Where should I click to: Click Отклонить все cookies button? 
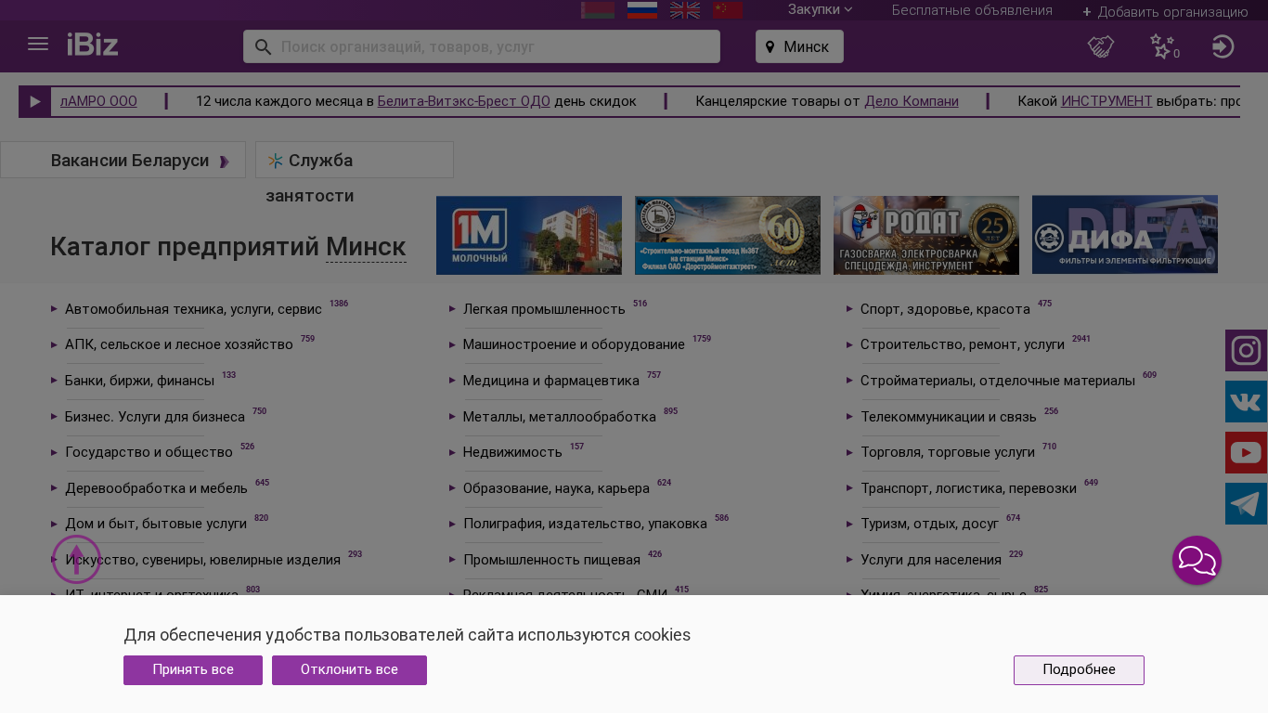click(349, 670)
